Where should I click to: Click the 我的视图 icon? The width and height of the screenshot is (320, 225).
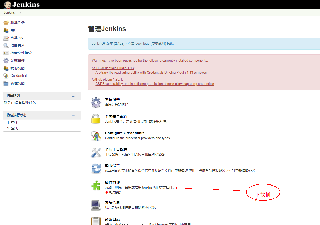click(x=6, y=68)
